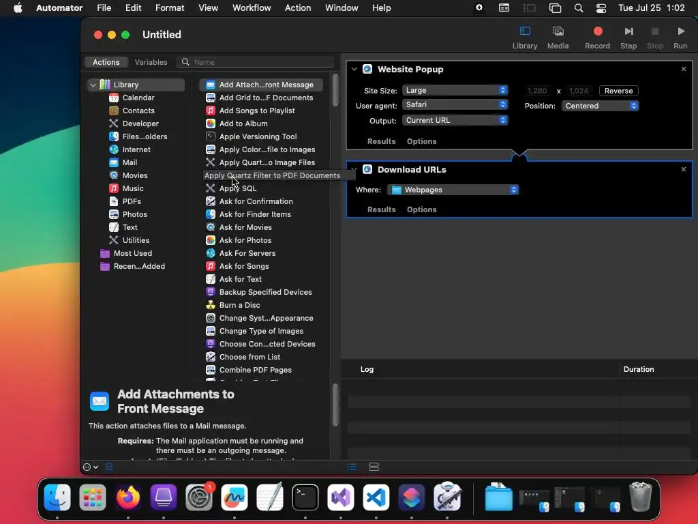This screenshot has height=524, width=698.
Task: Select Internet category in library
Action: point(136,149)
